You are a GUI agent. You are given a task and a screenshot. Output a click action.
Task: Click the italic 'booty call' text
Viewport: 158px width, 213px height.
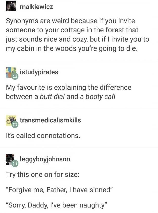(x=100, y=97)
